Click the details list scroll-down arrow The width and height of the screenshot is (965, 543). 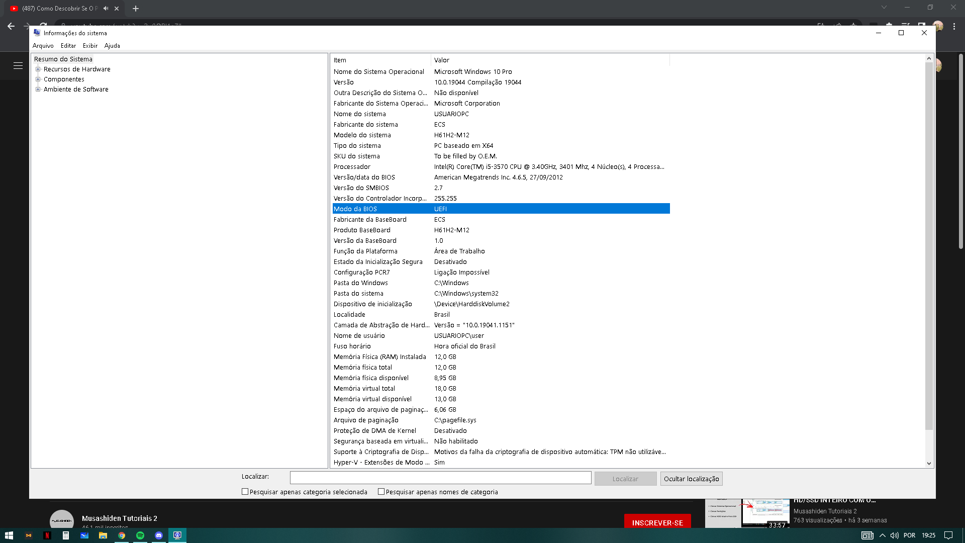pos(929,464)
